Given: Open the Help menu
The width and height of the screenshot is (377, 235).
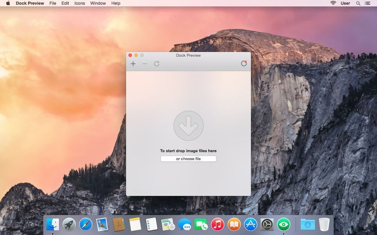Looking at the screenshot, I should pos(116,3).
